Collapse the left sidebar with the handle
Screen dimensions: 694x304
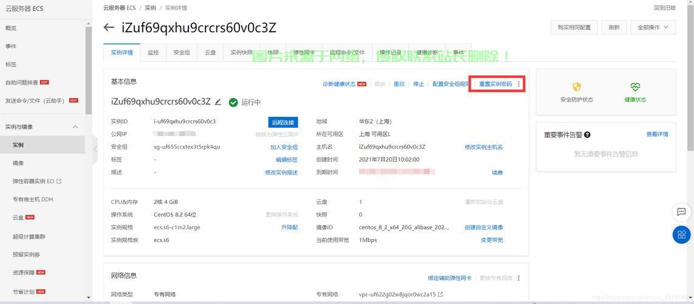(95, 149)
